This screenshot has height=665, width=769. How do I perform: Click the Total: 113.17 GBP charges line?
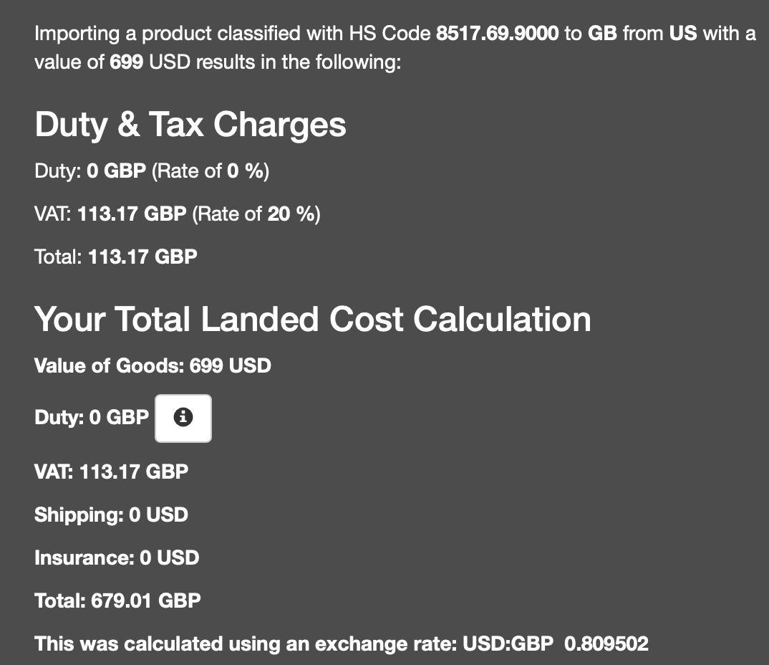116,257
